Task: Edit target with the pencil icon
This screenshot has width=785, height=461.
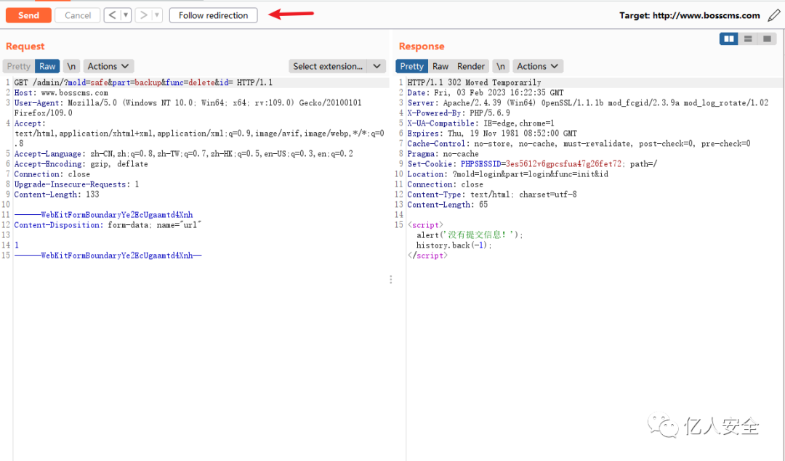Action: point(774,15)
